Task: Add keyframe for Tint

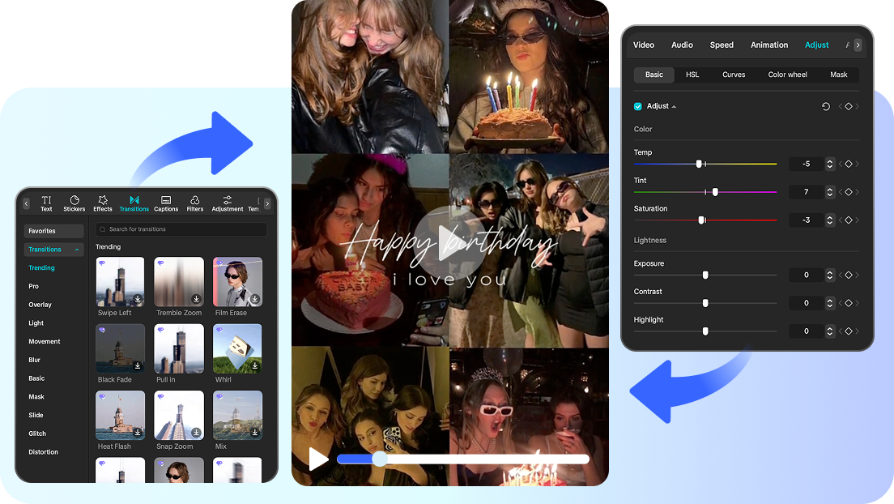Action: tap(849, 192)
